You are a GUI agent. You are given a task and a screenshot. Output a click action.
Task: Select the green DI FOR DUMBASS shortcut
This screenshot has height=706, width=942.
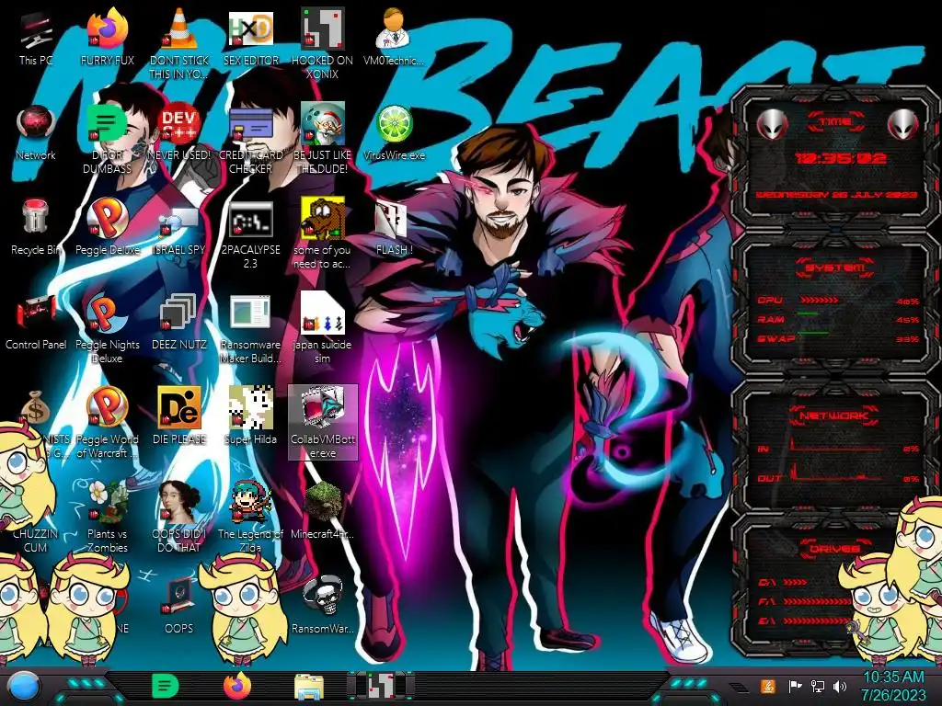tap(108, 140)
